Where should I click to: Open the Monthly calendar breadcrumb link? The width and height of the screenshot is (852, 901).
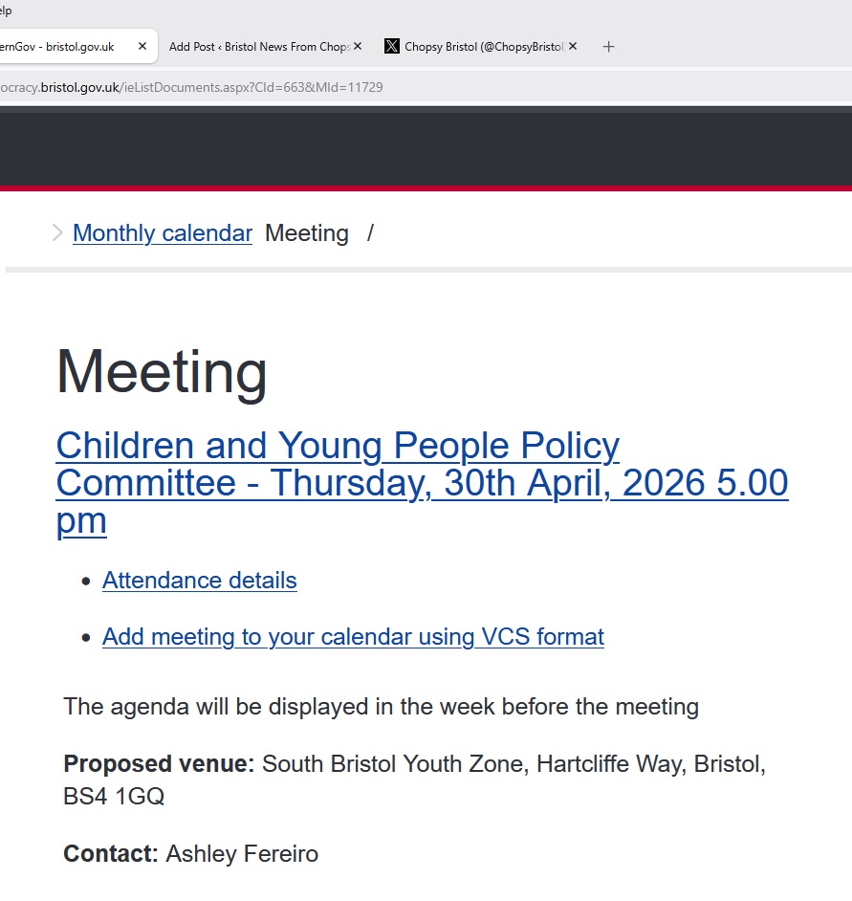(x=163, y=232)
